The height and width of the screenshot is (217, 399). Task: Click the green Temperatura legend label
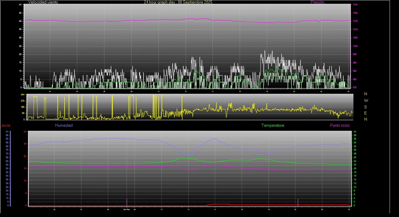(x=273, y=125)
